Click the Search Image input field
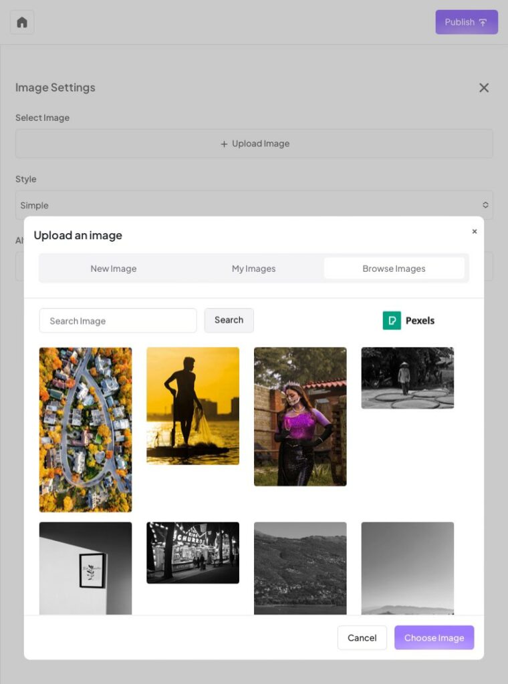This screenshot has width=508, height=684. [118, 321]
